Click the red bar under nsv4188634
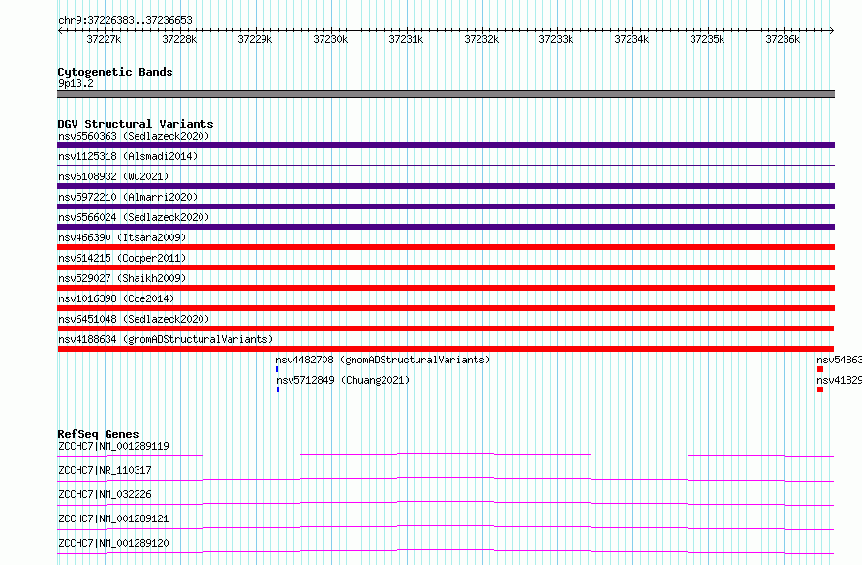Viewport: 862px width, 565px height. (446, 349)
